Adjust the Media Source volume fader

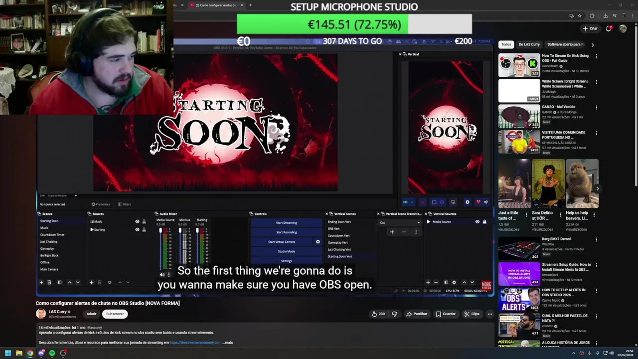pyautogui.click(x=160, y=230)
